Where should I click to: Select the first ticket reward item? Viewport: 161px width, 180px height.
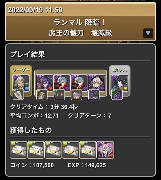[x=18, y=150]
